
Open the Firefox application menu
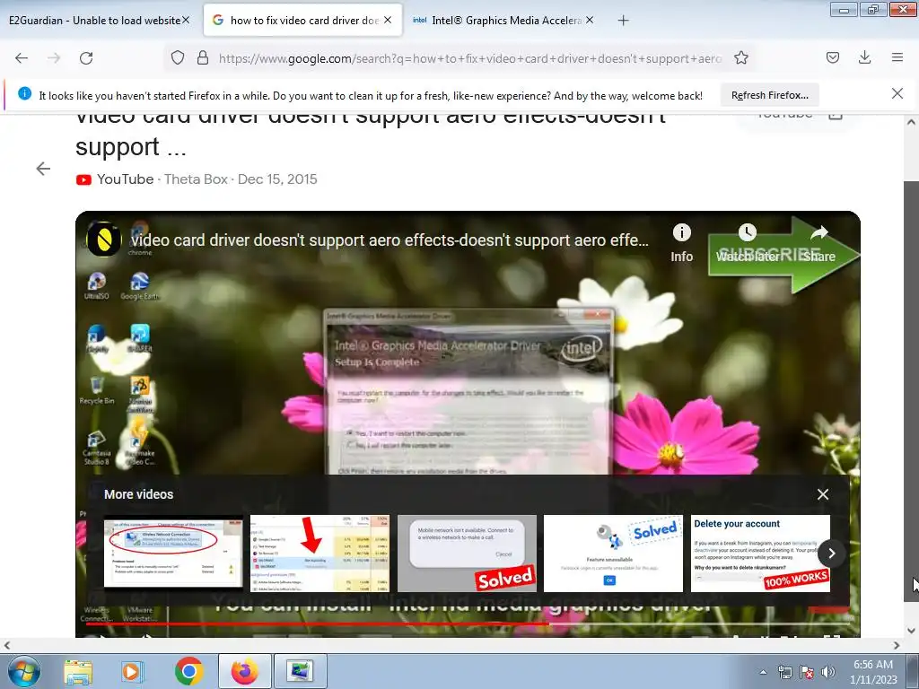point(897,57)
